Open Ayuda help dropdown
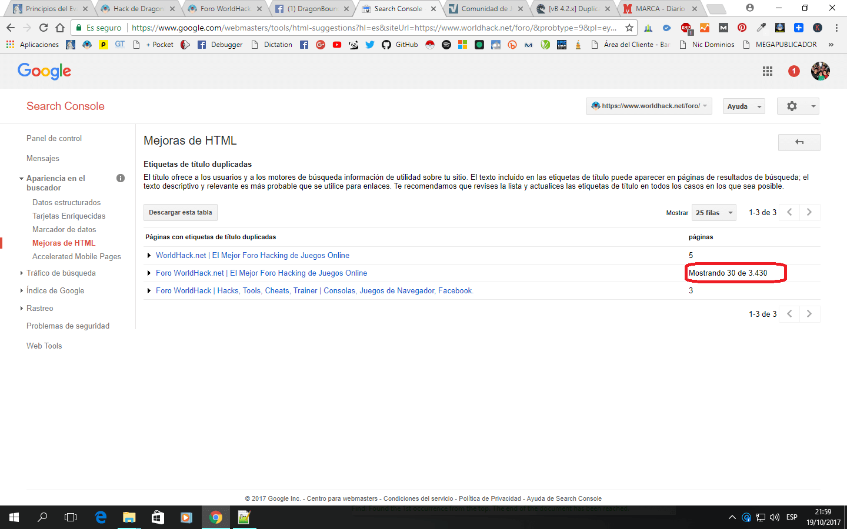This screenshot has height=529, width=847. coord(744,106)
